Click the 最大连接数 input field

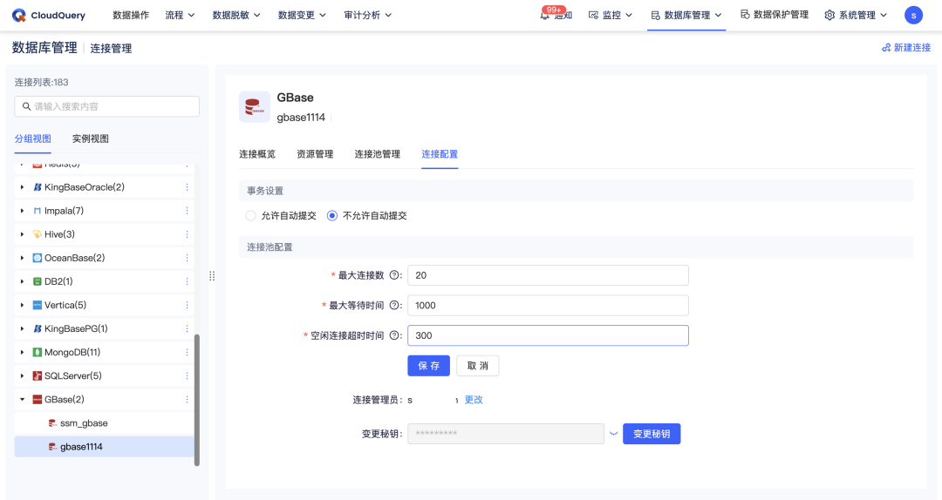[x=548, y=275]
